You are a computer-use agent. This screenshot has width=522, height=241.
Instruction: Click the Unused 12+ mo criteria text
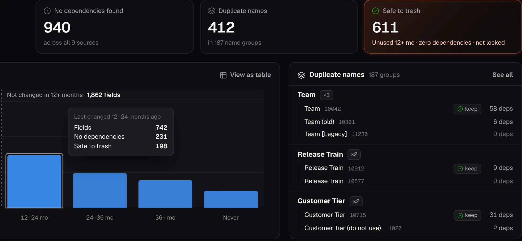[438, 43]
